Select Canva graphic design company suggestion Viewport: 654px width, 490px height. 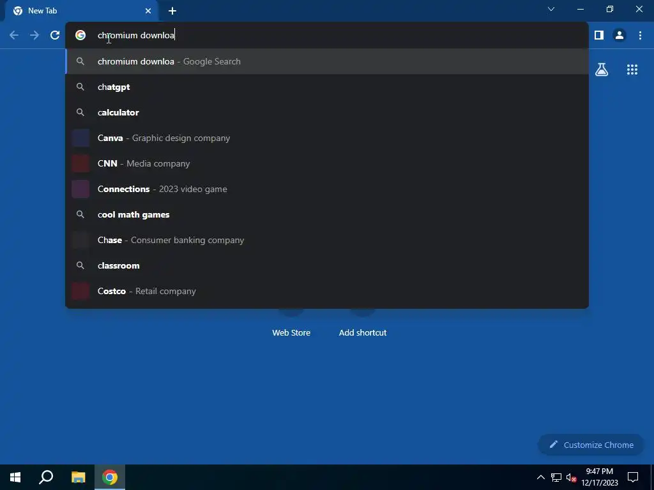coord(327,138)
